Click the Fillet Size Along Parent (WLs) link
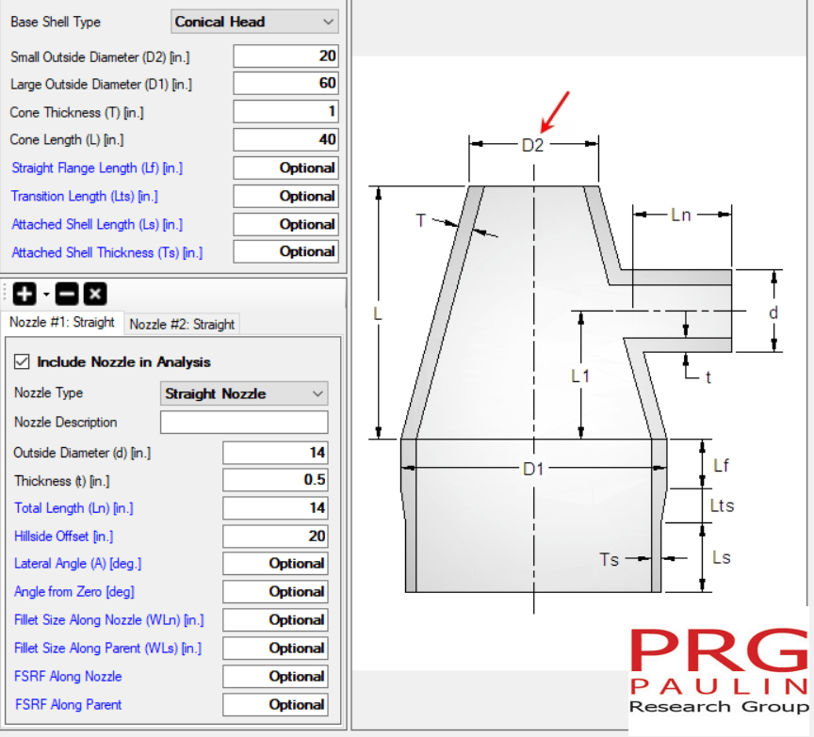The height and width of the screenshot is (737, 814). (x=107, y=648)
